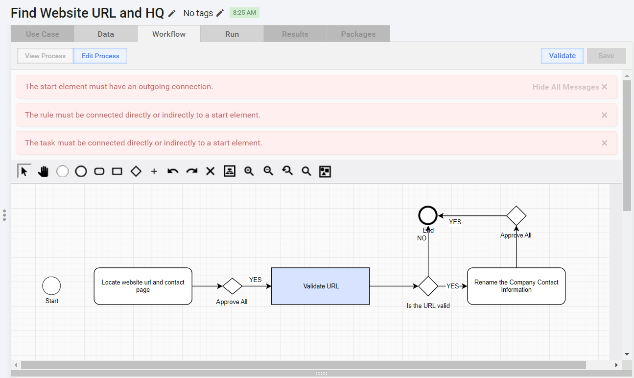Activate the hand pan tool
The width and height of the screenshot is (634, 378).
pos(43,171)
